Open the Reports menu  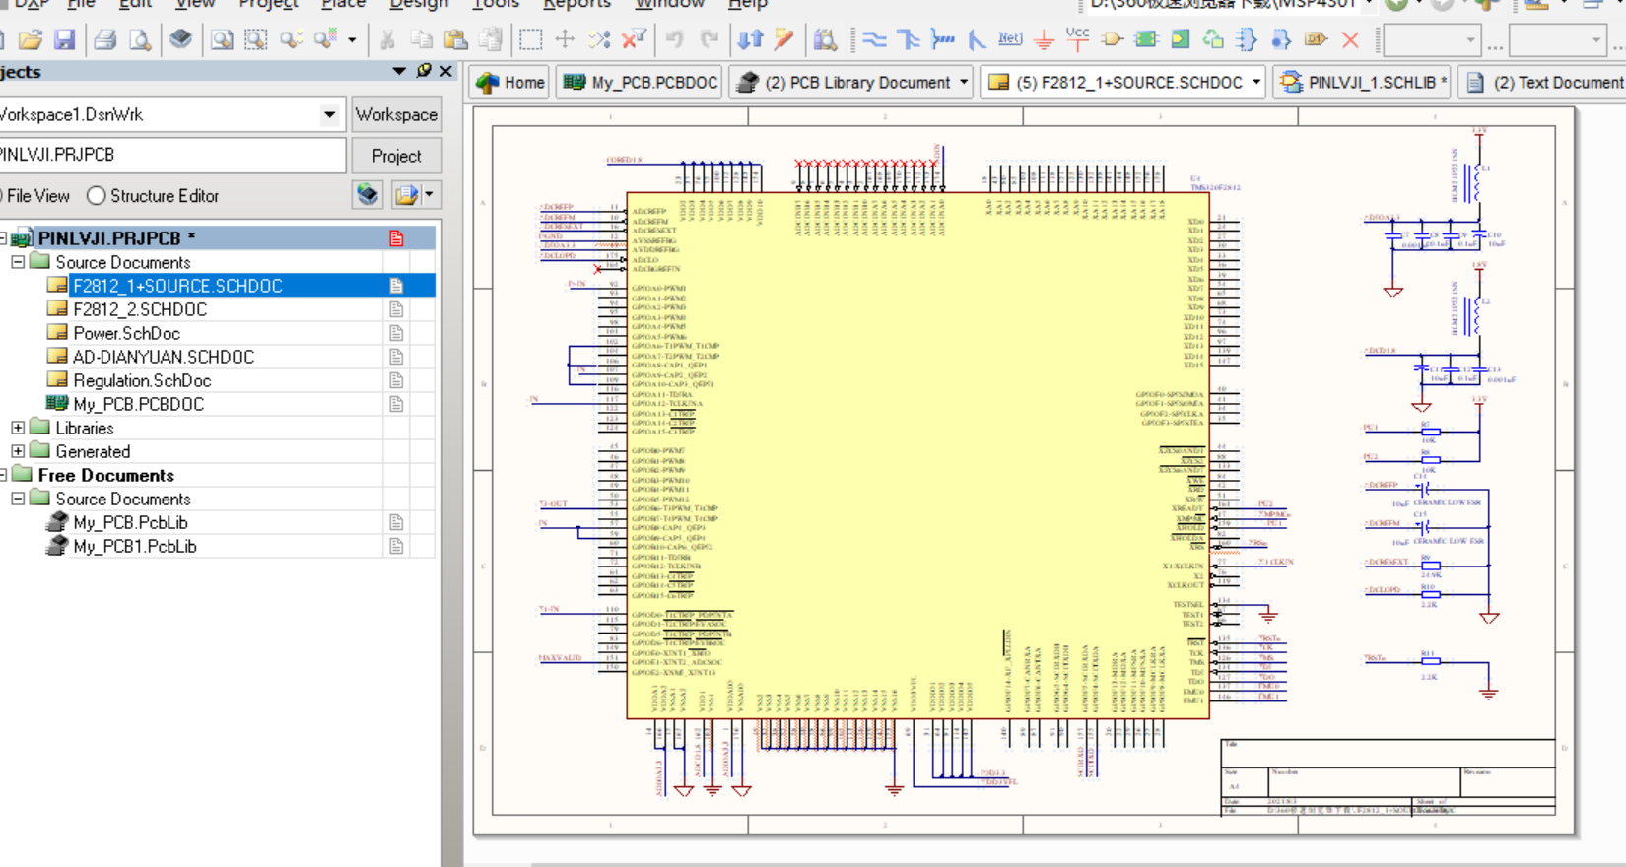pos(577,4)
